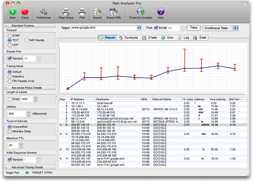The height and width of the screenshot is (182, 253).
Task: Collapse hop 8 disclosure triangle
Action: [61, 125]
